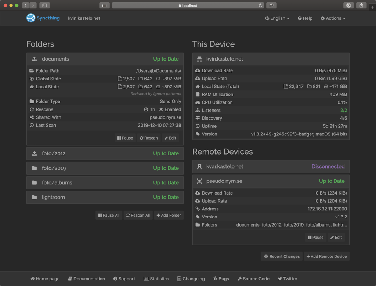376x286 pixels.
Task: Open the Help menu item
Action: click(x=305, y=18)
